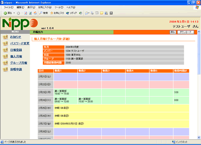
Task: Go to Home page icon
Action: pyautogui.click(x=35, y=13)
